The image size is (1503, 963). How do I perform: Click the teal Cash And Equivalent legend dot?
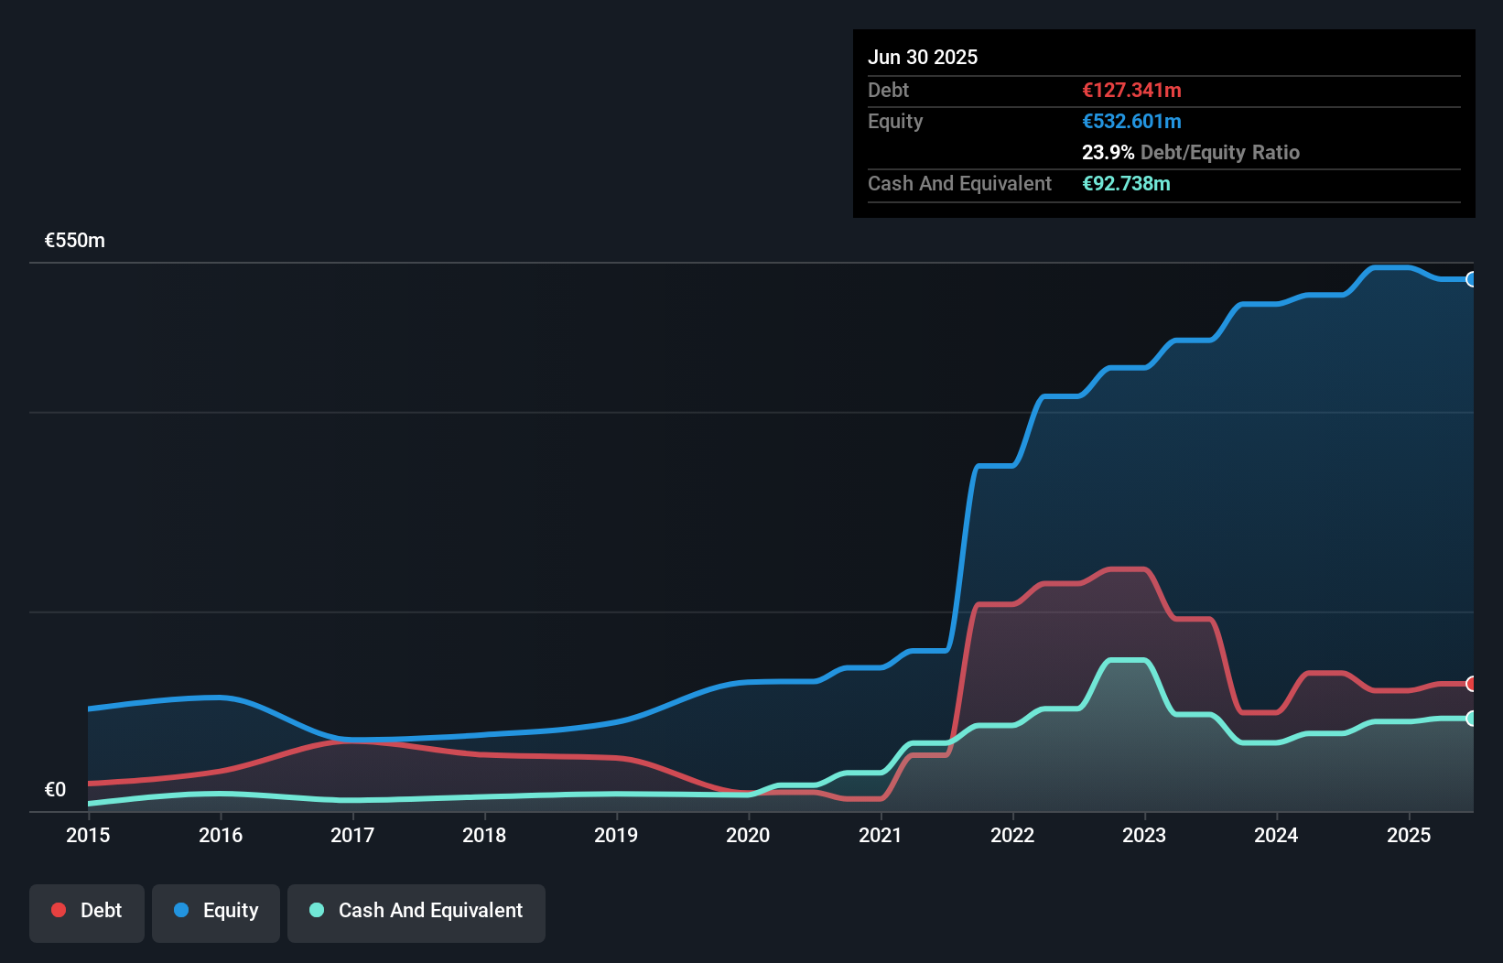[316, 911]
